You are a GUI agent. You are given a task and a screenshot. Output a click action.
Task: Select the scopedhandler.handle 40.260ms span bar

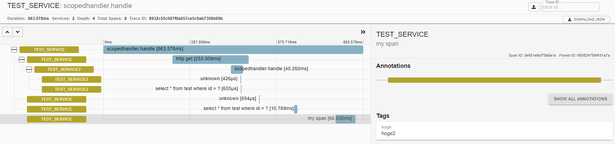(237, 70)
